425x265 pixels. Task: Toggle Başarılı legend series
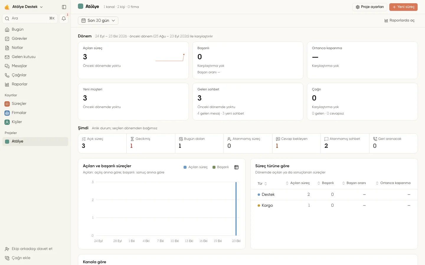click(220, 167)
